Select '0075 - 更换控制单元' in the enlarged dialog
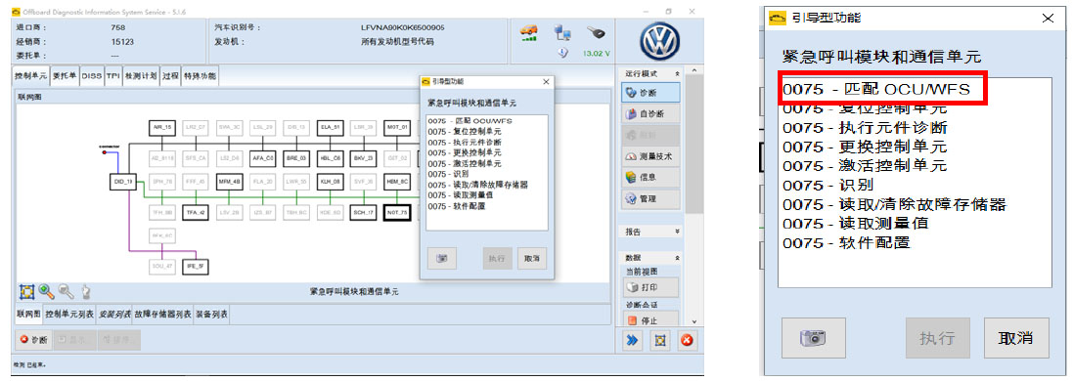Screen dimensions: 1073x381 [x=865, y=147]
